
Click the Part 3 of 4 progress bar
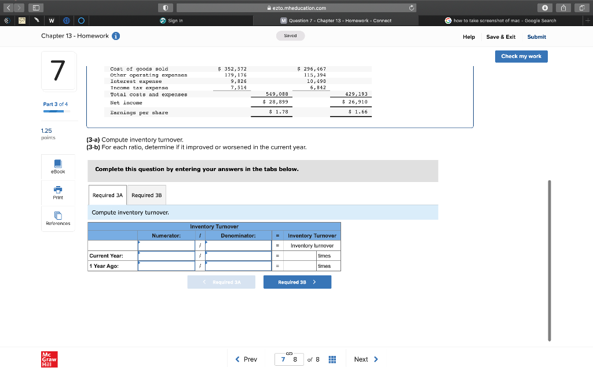tap(56, 111)
